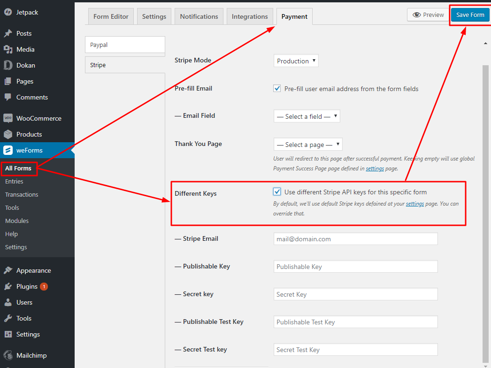Click the Stripe Email input field

click(355, 239)
